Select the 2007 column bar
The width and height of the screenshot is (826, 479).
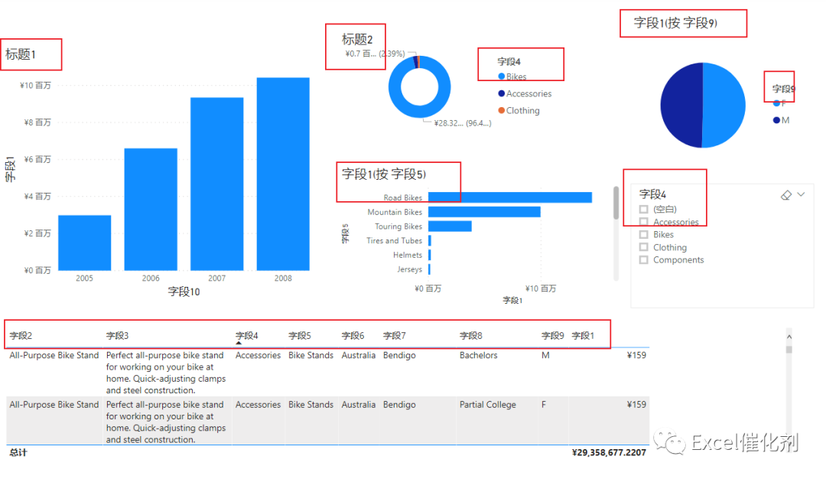(x=217, y=184)
